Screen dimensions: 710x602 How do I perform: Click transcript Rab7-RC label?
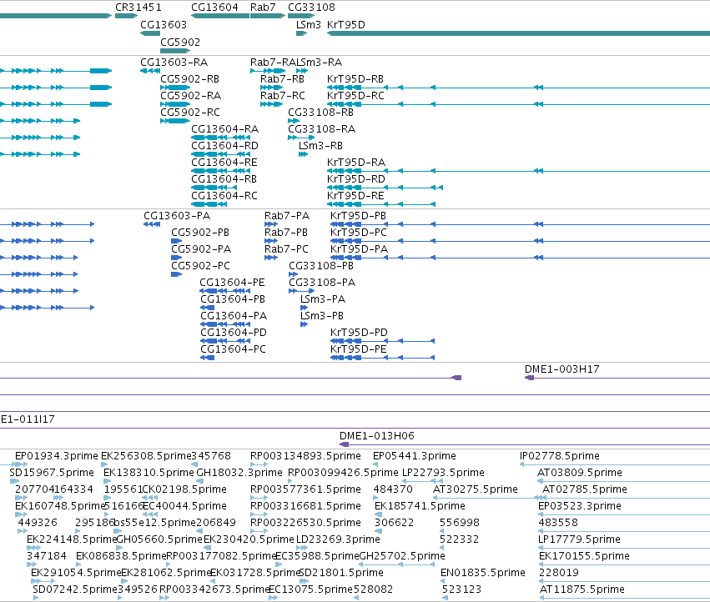click(283, 96)
